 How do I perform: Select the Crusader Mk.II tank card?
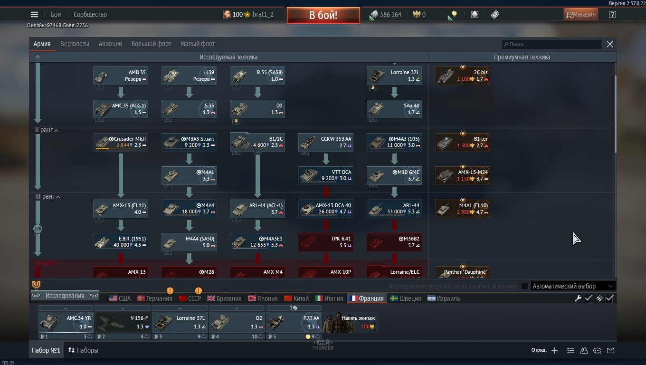pos(121,142)
